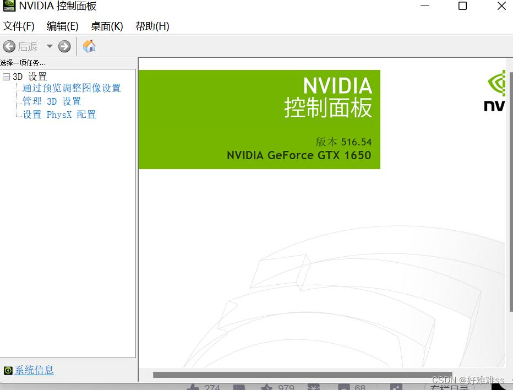Collapse the 3D 设置 tree node

[x=6, y=77]
